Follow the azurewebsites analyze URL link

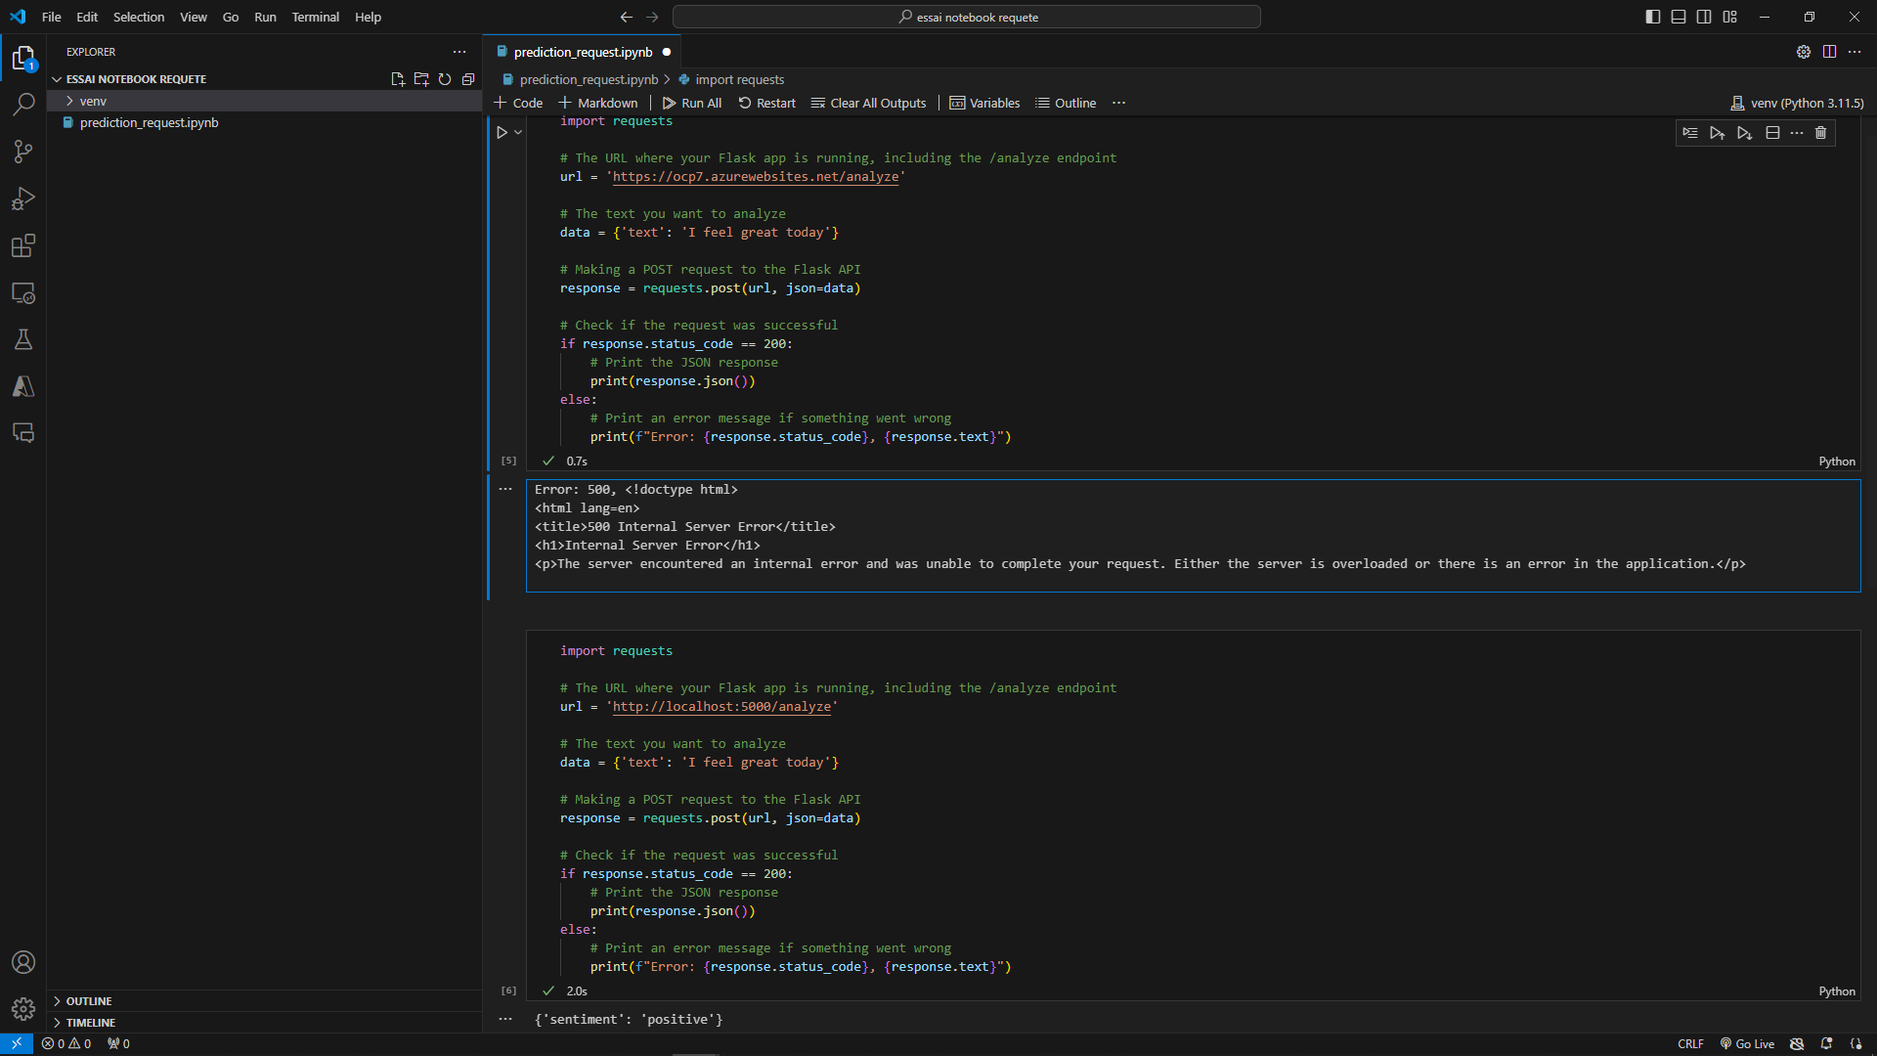(x=756, y=177)
